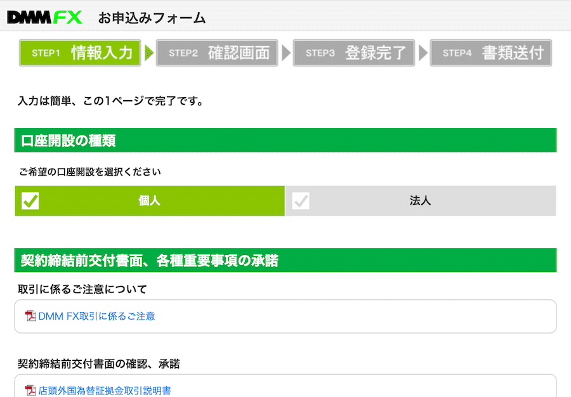Click PDF icon beside 店頭外国為替証拠金取引説明書
Viewport: 571px width, 397px height.
[x=30, y=391]
